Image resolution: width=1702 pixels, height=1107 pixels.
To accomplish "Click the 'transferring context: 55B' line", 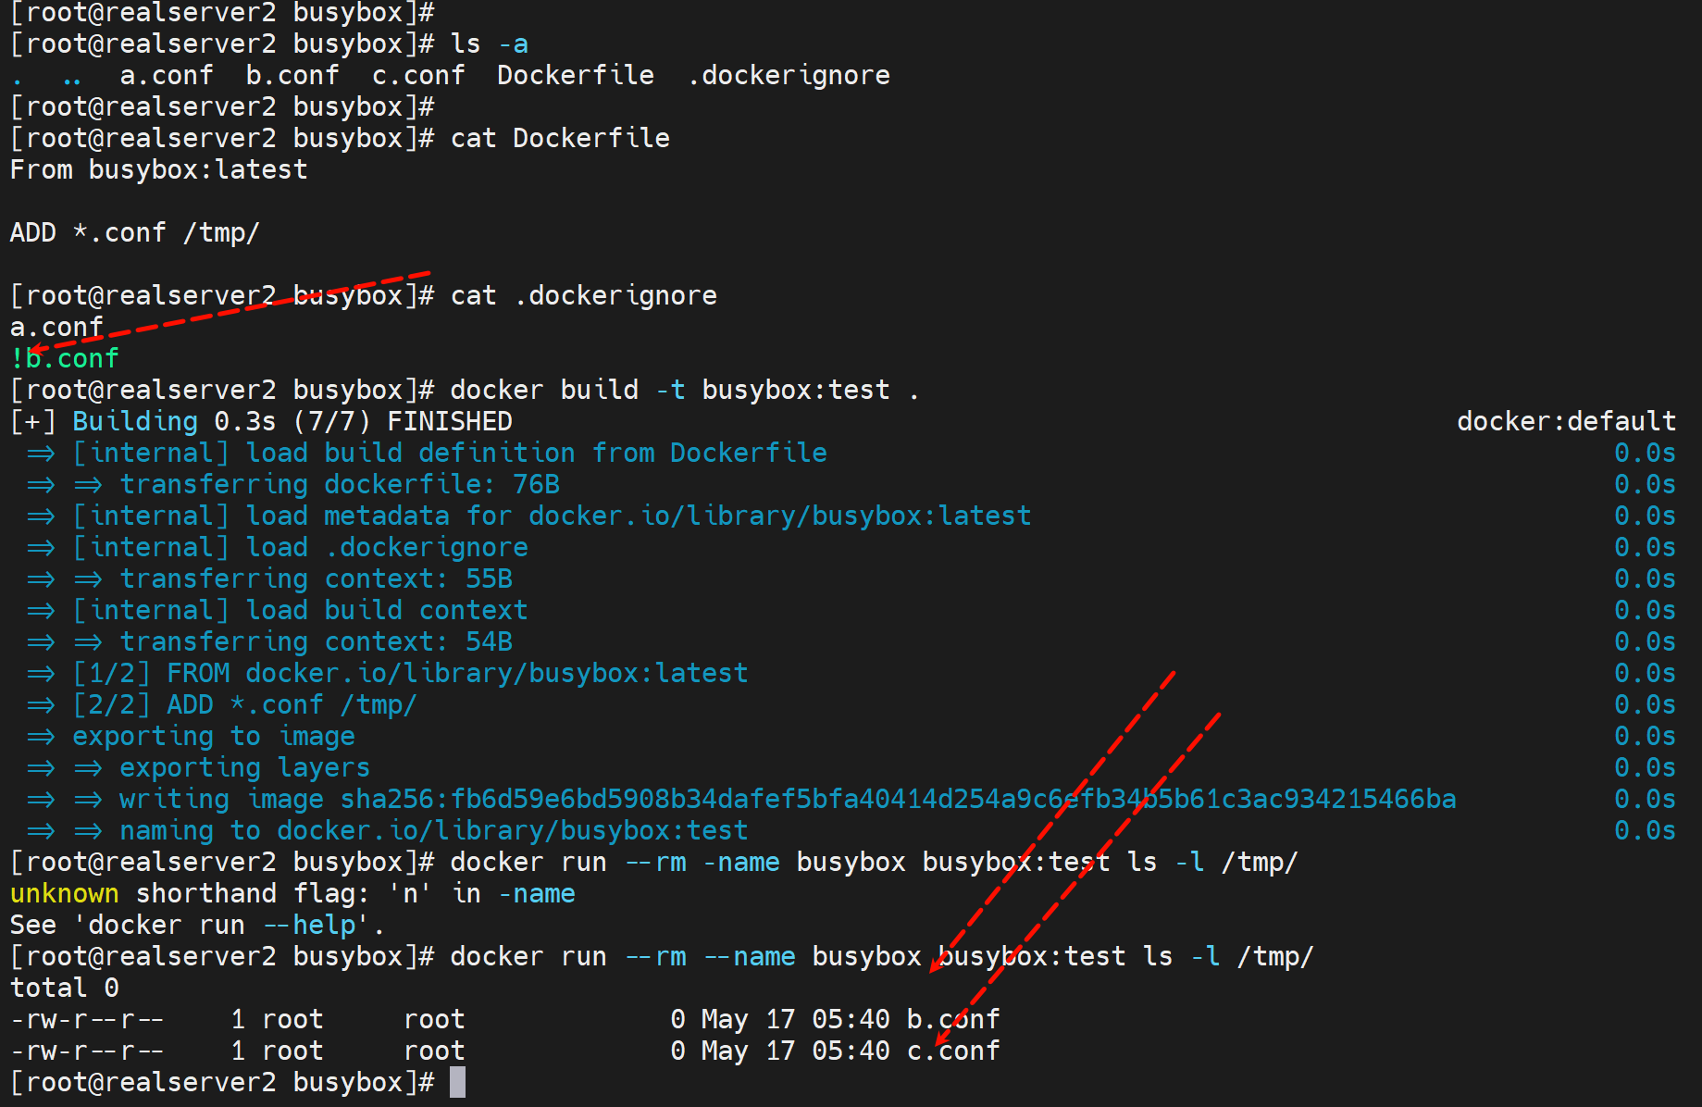I will pyautogui.click(x=316, y=578).
